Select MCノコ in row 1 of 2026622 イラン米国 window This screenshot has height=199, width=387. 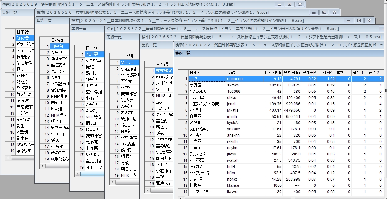click(129, 63)
